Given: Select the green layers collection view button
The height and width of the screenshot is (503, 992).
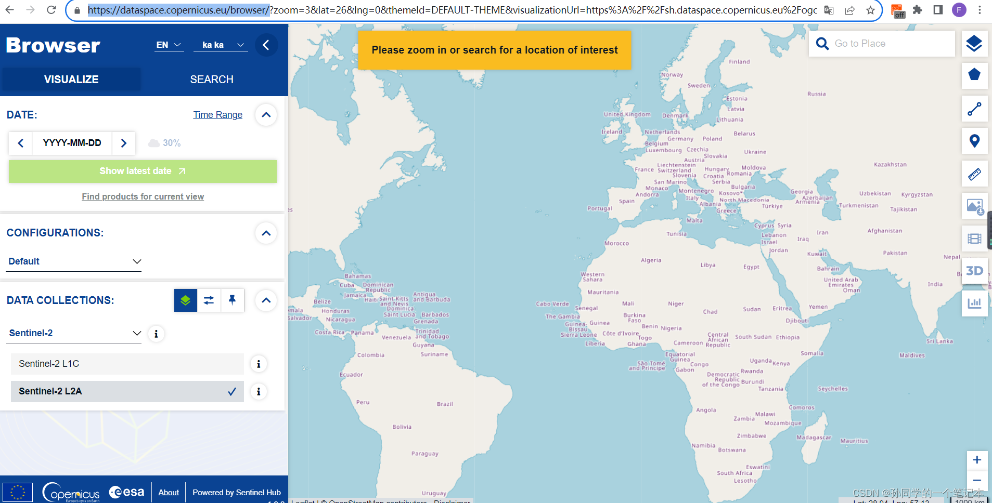Looking at the screenshot, I should (186, 300).
